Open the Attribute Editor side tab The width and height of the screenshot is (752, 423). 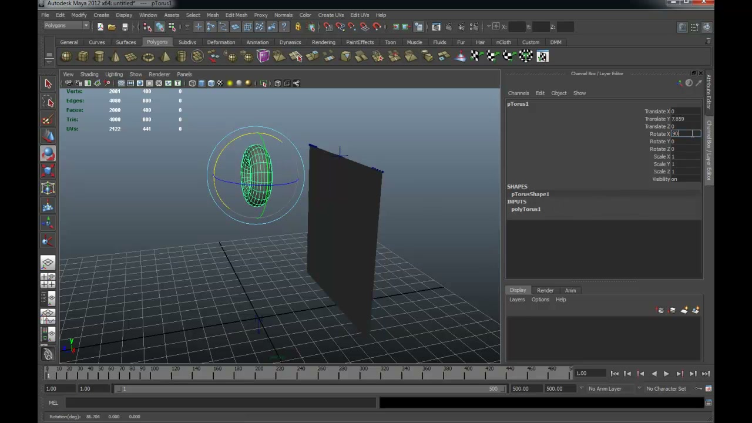(x=709, y=91)
